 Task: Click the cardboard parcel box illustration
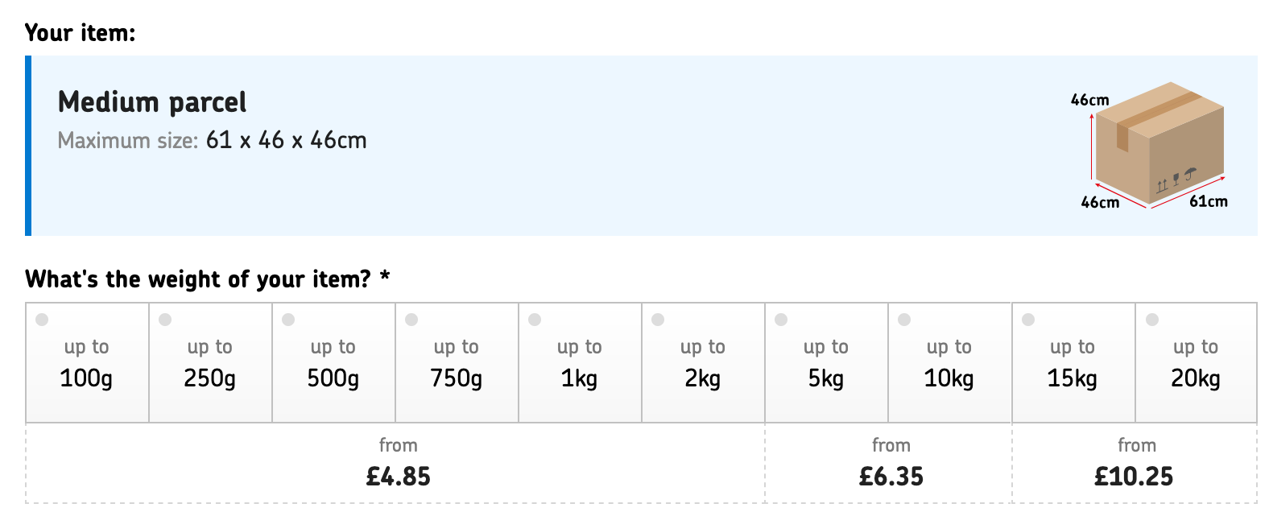[x=1159, y=142]
